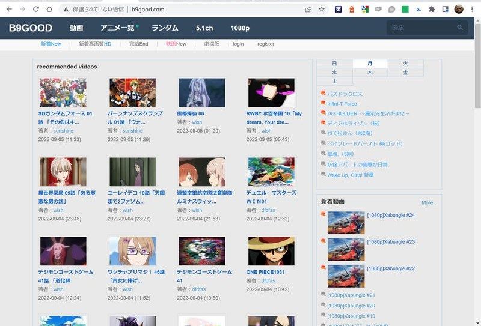The image size is (481, 326).
Task: Go to the browser home page
Action: pyautogui.click(x=49, y=10)
